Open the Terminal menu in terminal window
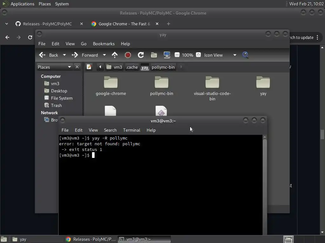325x243 pixels. click(132, 130)
